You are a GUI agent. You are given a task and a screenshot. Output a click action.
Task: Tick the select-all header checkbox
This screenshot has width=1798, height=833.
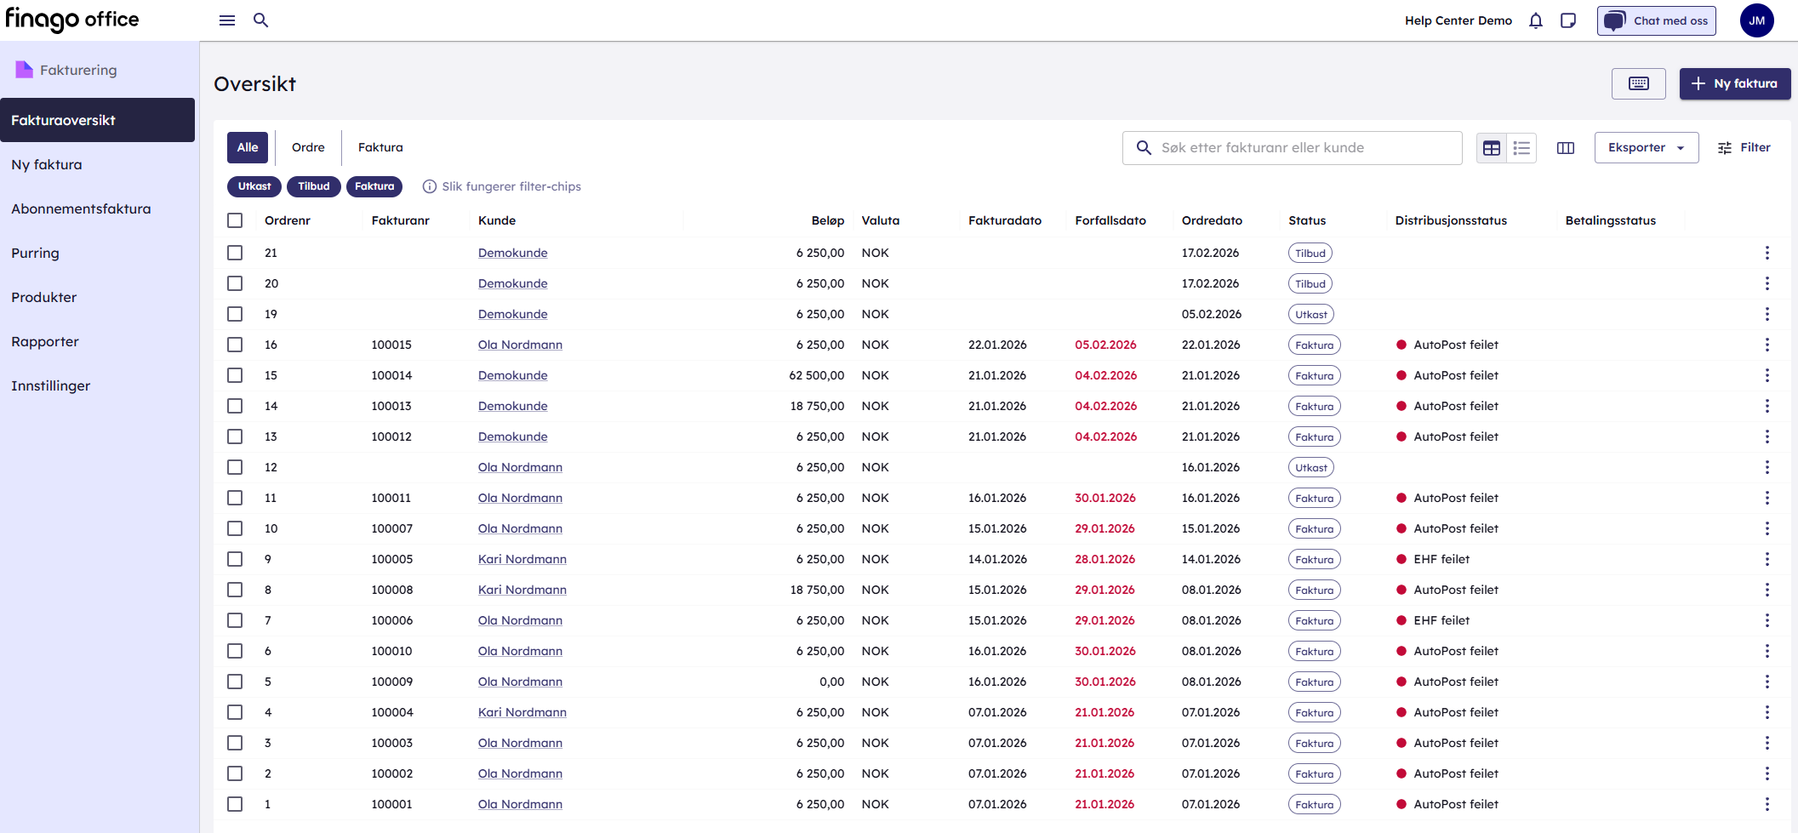(235, 220)
